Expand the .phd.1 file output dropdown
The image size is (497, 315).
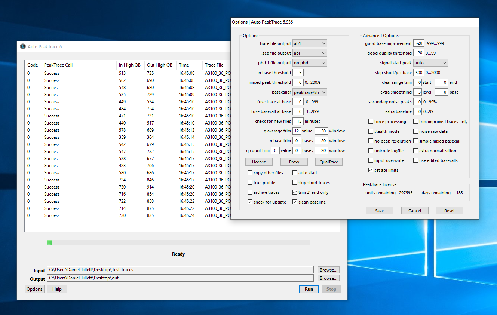[x=310, y=63]
